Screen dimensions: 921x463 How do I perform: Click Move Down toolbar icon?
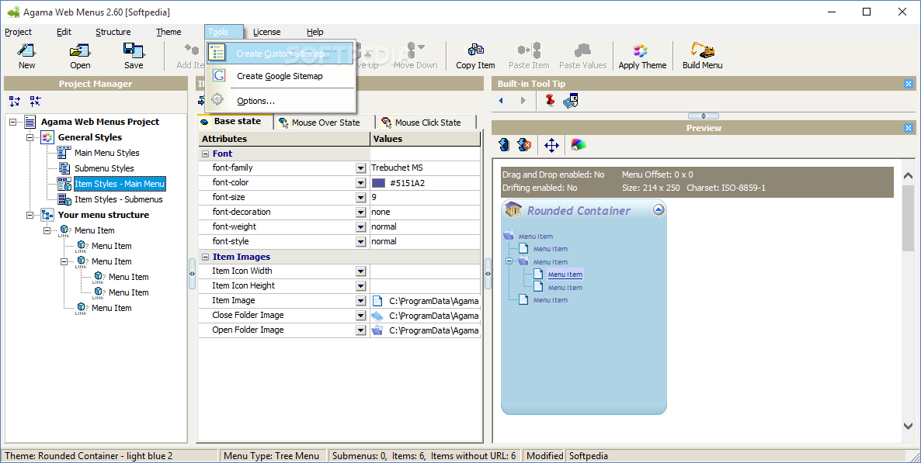tap(415, 51)
